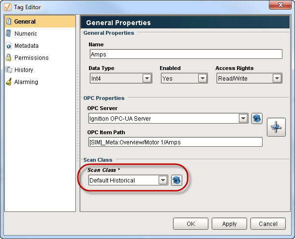The image size is (295, 239).
Task: Open the Scan Class dropdown
Action: click(163, 180)
